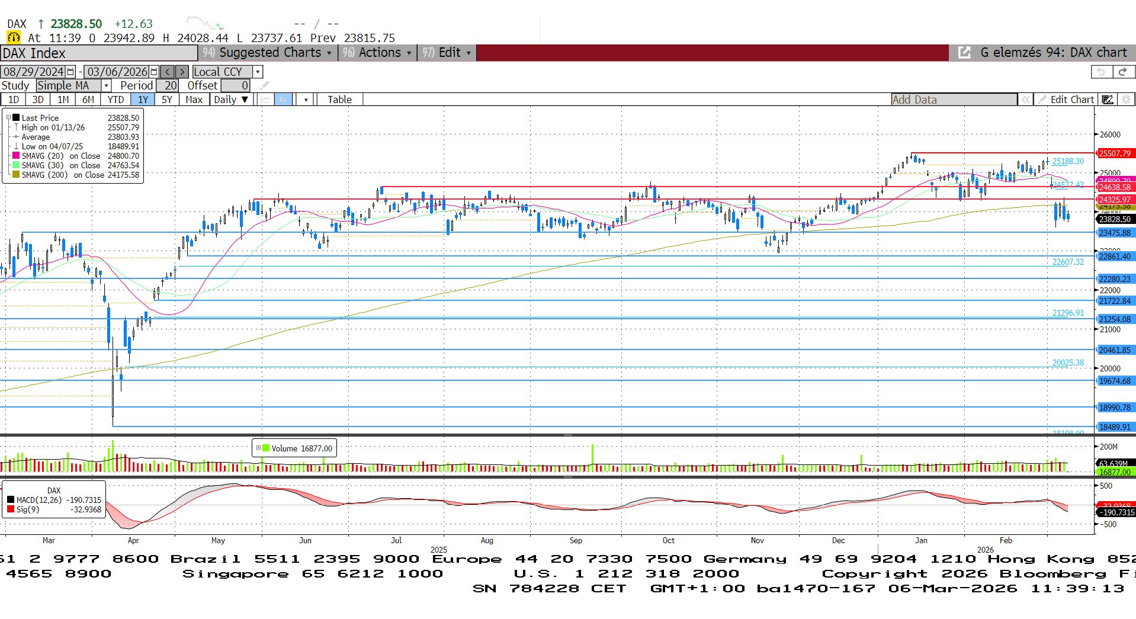Collapse the Last Price legend tree

click(x=8, y=117)
